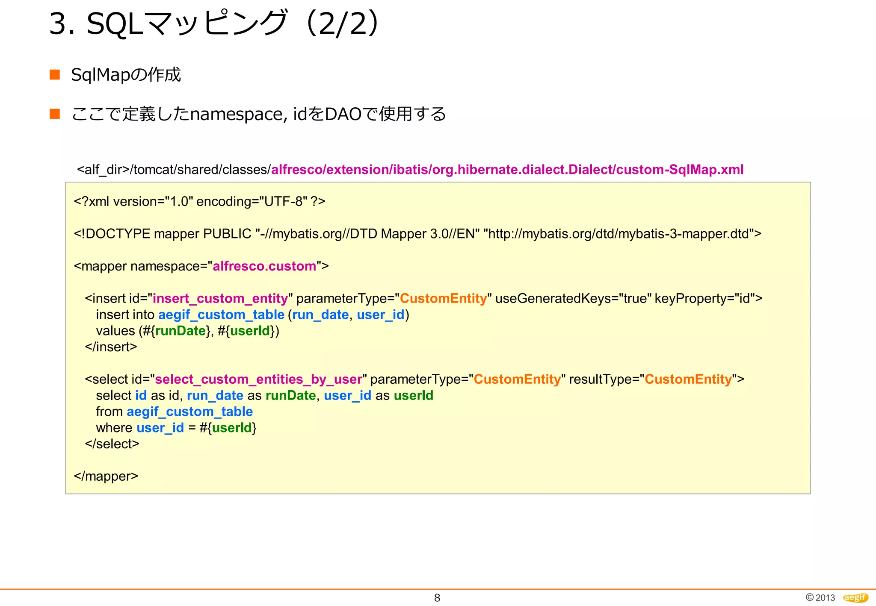The width and height of the screenshot is (876, 606).
Task: Click 'aegif_custom_table' in the from line
Action: [x=190, y=412]
